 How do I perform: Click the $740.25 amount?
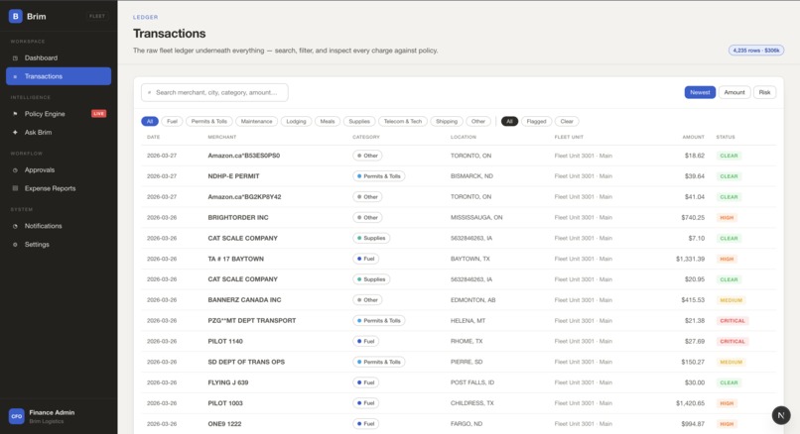pyautogui.click(x=693, y=218)
